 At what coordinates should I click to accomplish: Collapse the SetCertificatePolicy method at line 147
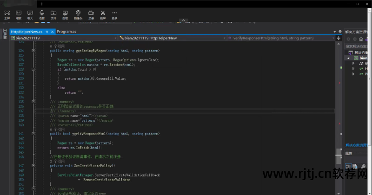click(33, 166)
